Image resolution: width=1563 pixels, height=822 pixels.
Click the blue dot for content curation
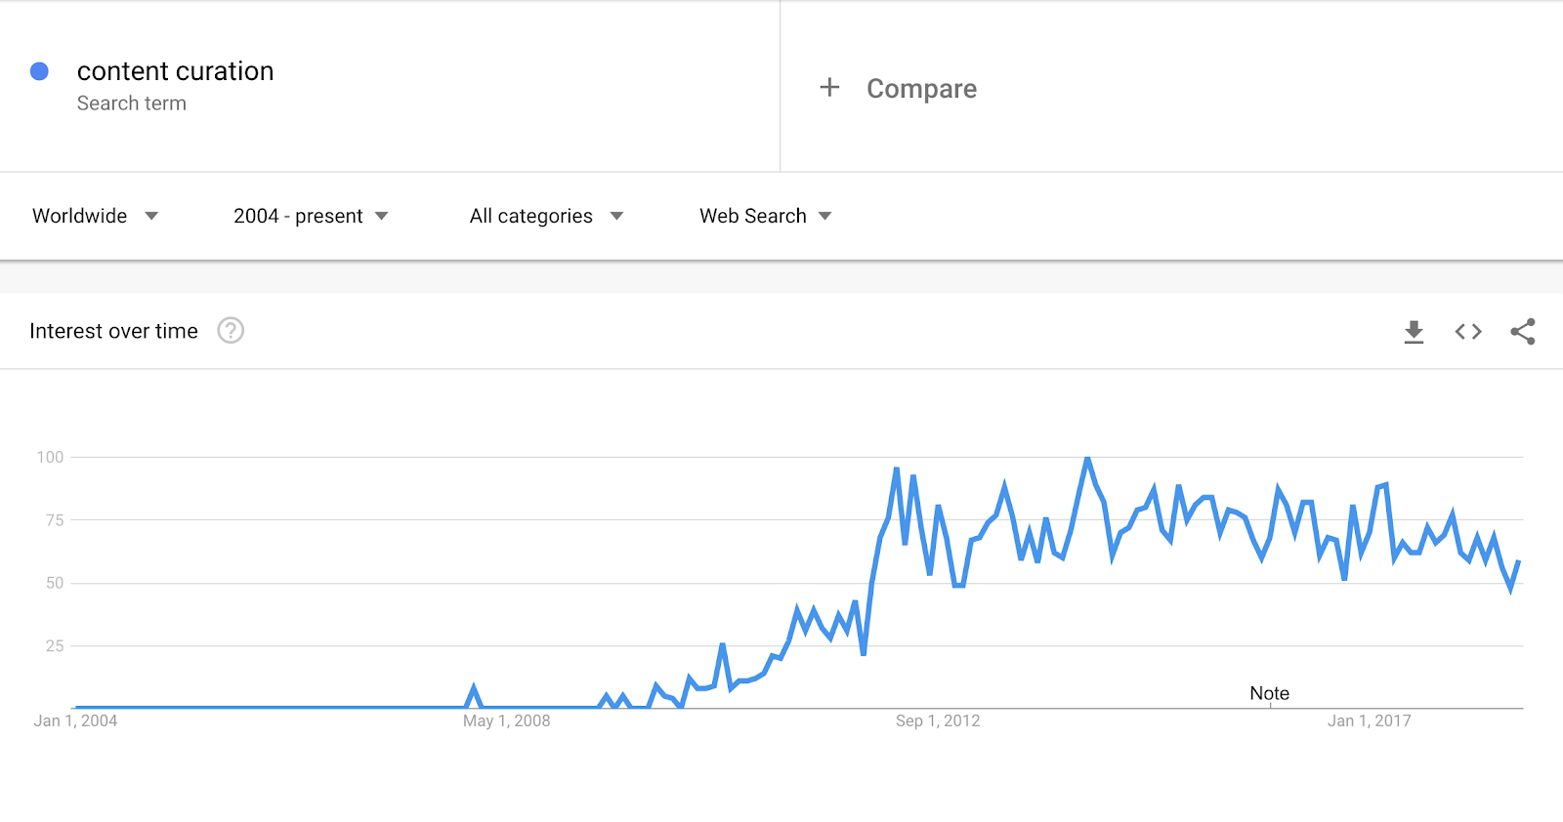click(40, 71)
